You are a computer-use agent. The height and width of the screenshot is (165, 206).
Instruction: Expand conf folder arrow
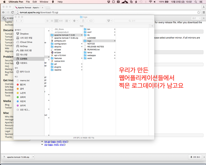pos(115,32)
